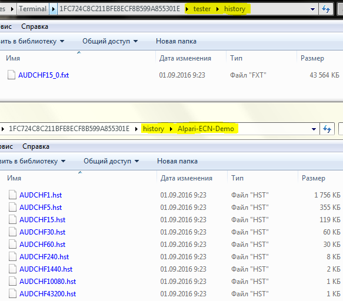The image size is (343, 301).
Task: Select file name AUDCHF15.hst
Action: (x=42, y=220)
